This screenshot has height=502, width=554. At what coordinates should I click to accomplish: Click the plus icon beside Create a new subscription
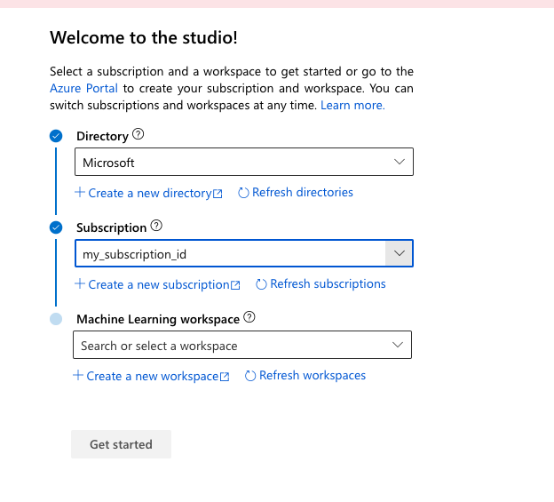click(80, 283)
